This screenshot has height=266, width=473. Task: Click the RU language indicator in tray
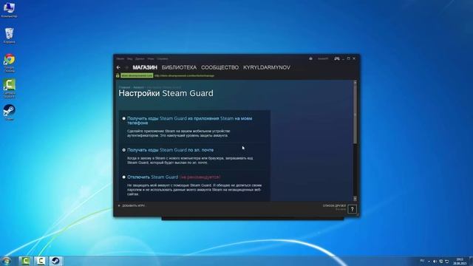422,261
